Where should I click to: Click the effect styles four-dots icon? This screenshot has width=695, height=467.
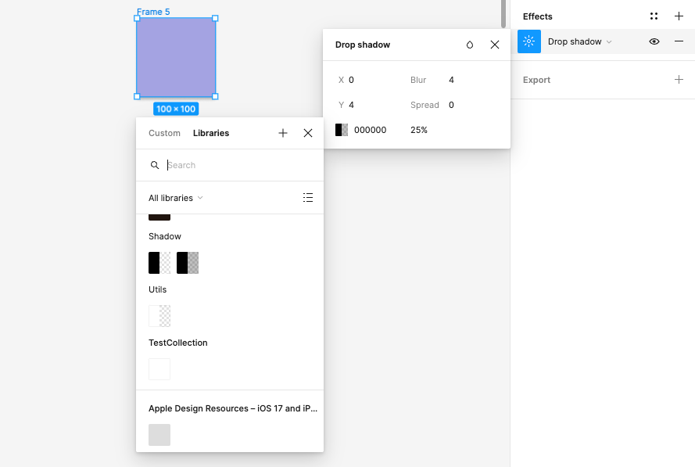tap(654, 16)
